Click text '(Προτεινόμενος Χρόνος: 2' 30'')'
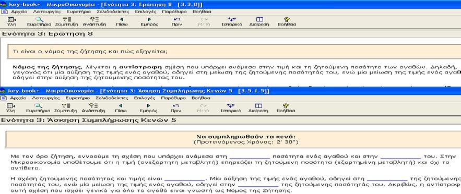461x194 pixels. (246, 142)
